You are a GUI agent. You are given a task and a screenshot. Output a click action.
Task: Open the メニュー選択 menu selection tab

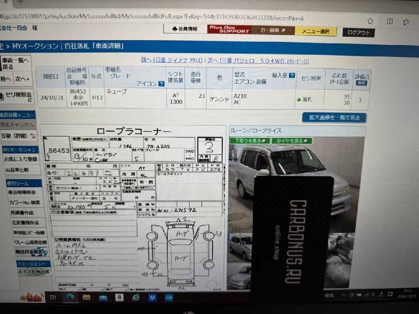click(x=315, y=31)
